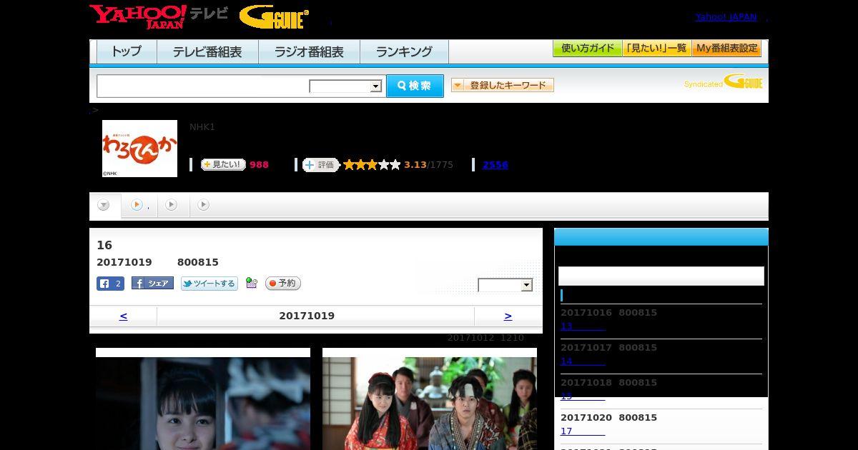Open episode 13 link in side panel

583,326
